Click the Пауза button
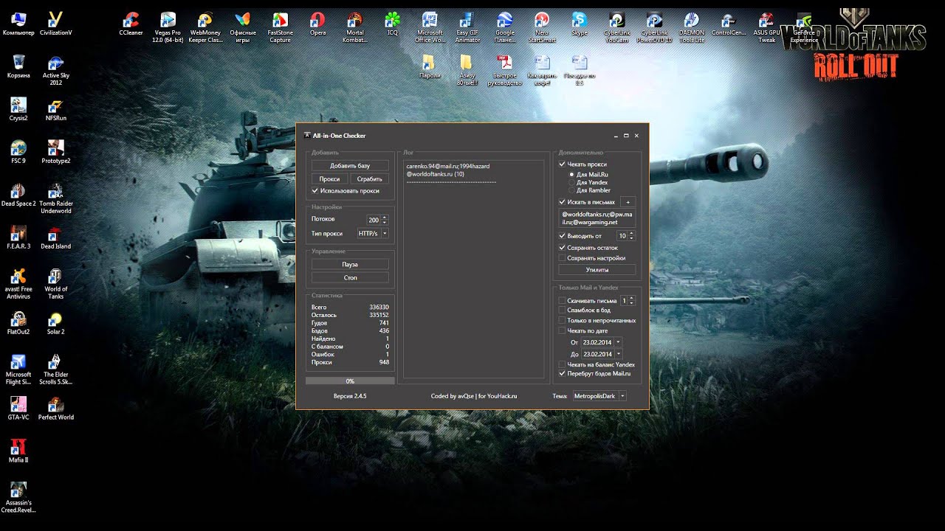This screenshot has height=531, width=945. click(350, 264)
